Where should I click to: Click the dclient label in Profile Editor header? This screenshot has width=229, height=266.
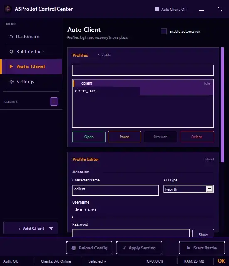coord(209,159)
